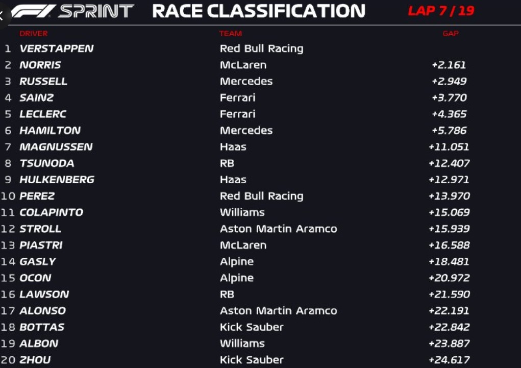
Task: Click on driver name HAMILTON
Action: [50, 131]
